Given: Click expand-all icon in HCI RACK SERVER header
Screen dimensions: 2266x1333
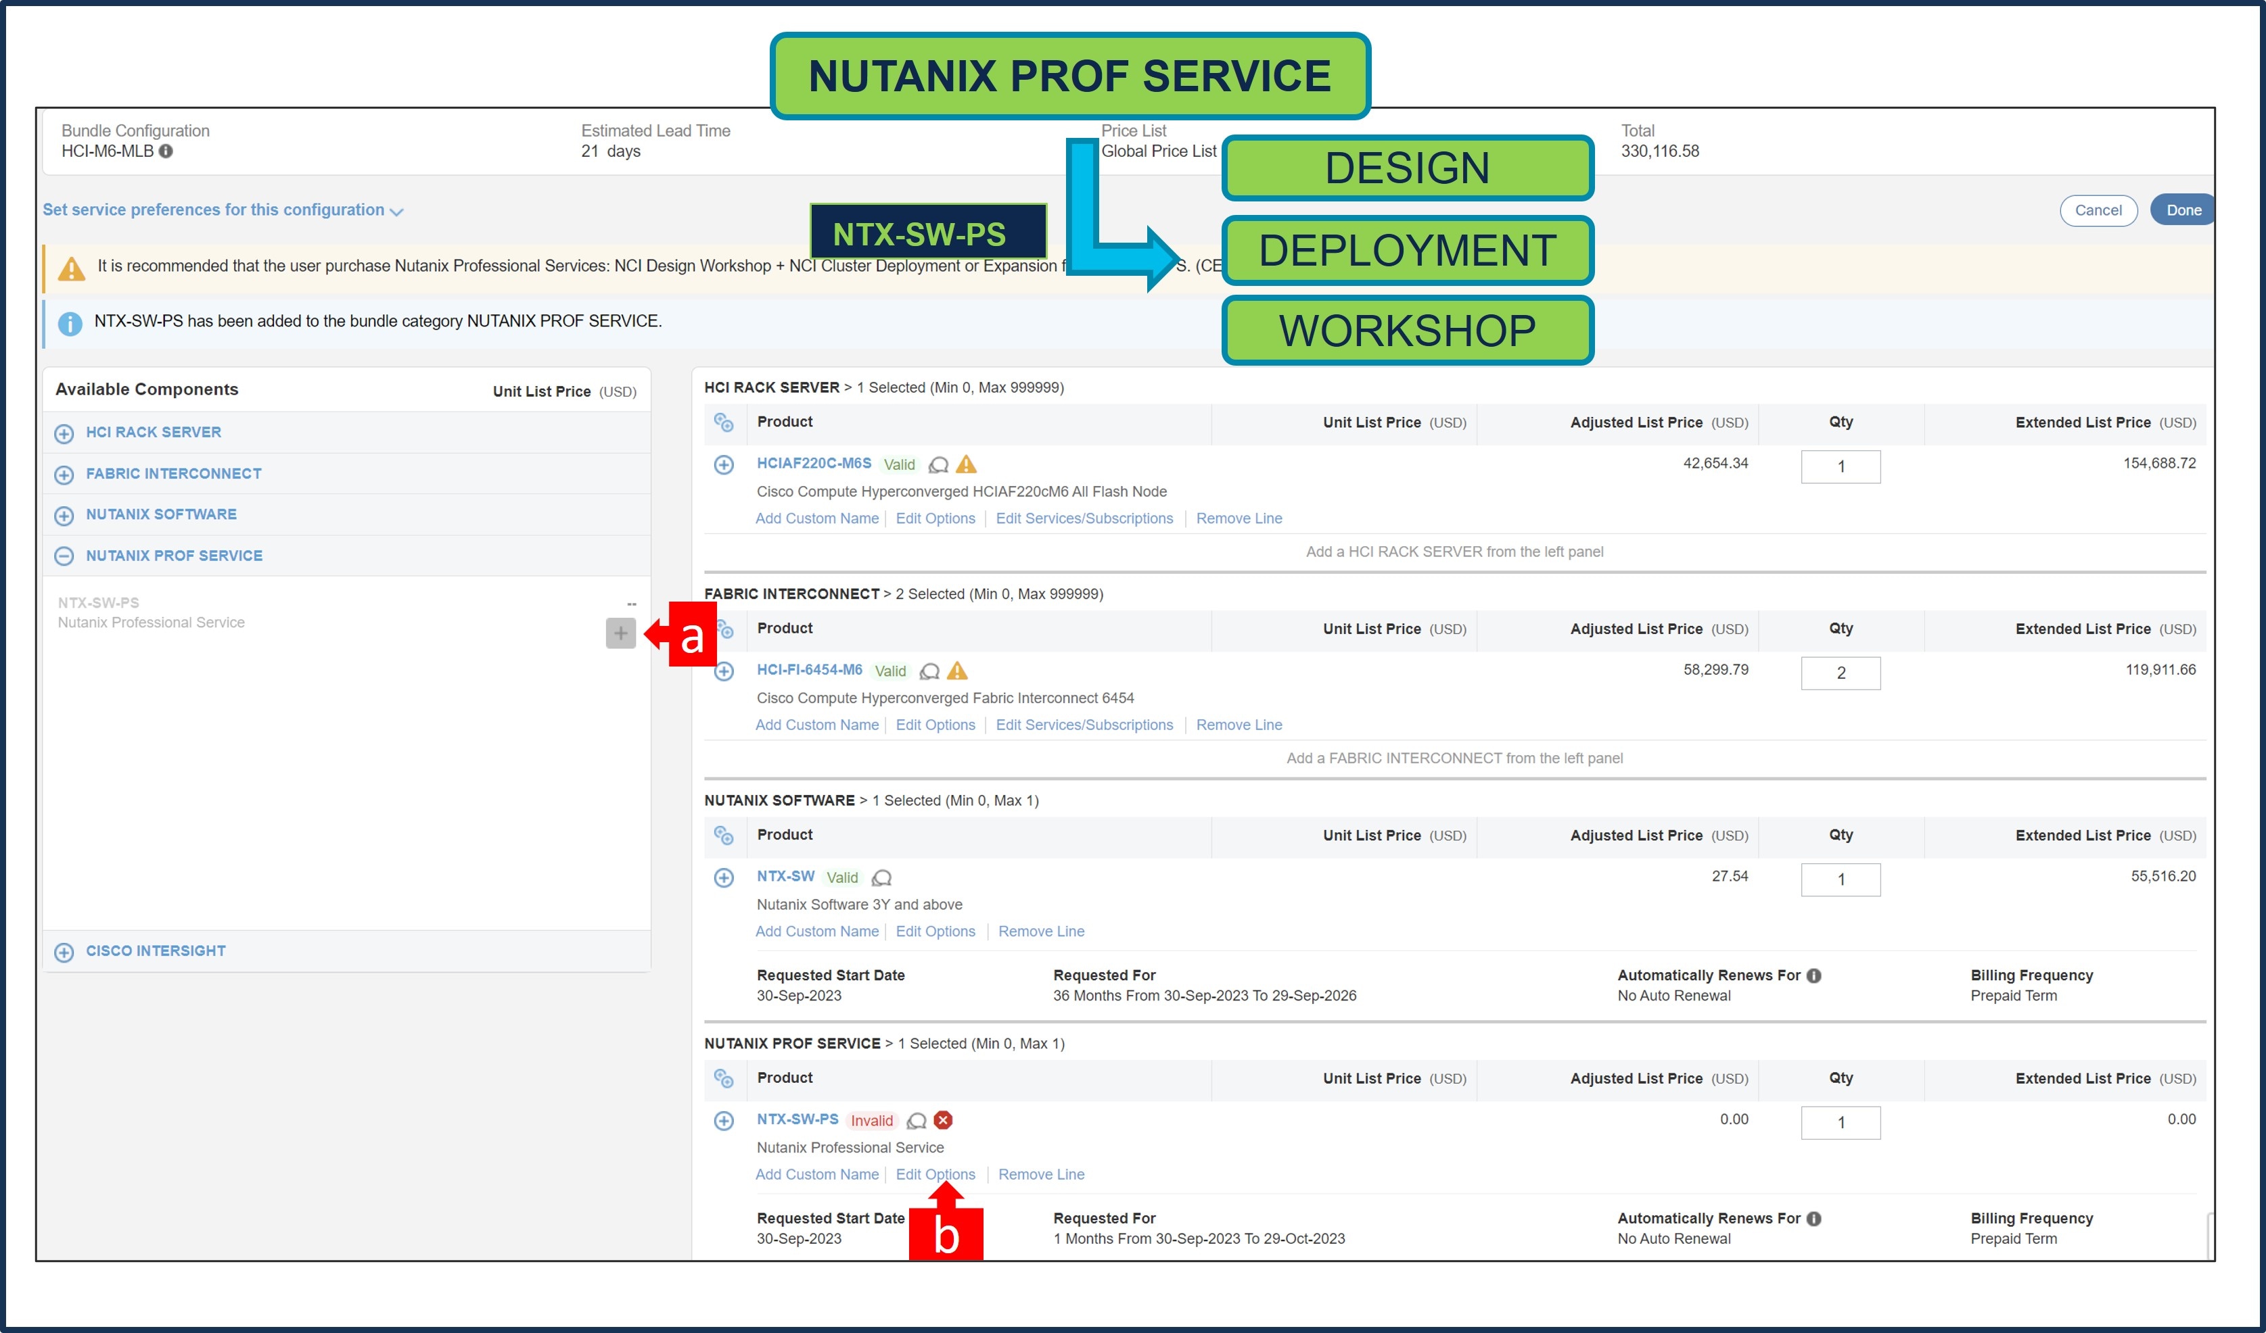Looking at the screenshot, I should 724,422.
